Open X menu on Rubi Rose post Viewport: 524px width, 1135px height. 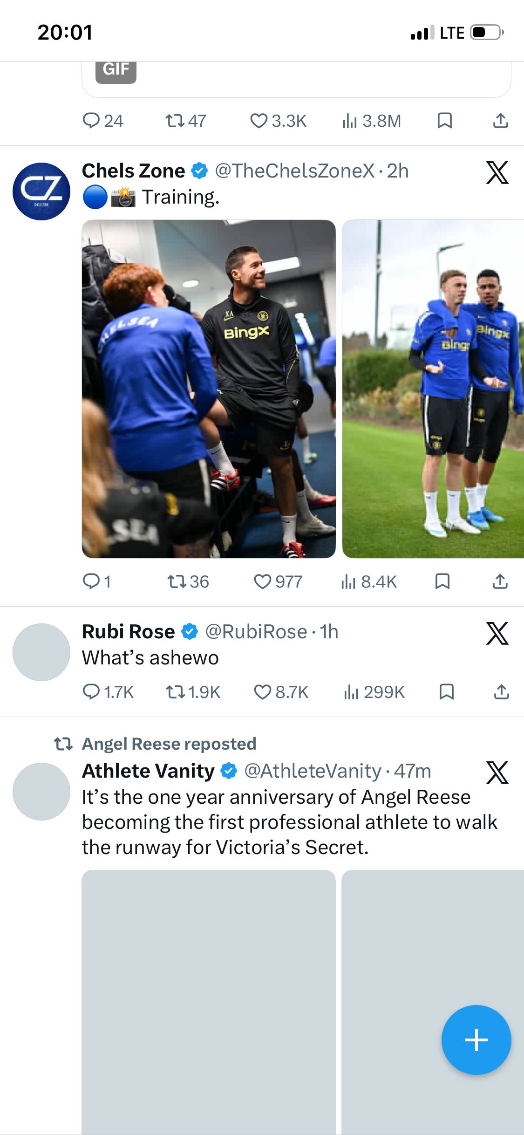click(497, 633)
